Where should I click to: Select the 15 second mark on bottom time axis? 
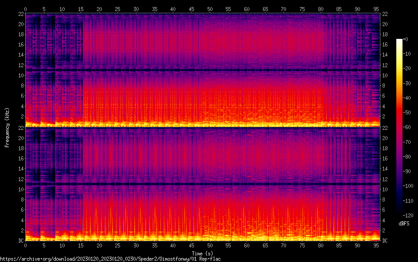point(81,246)
